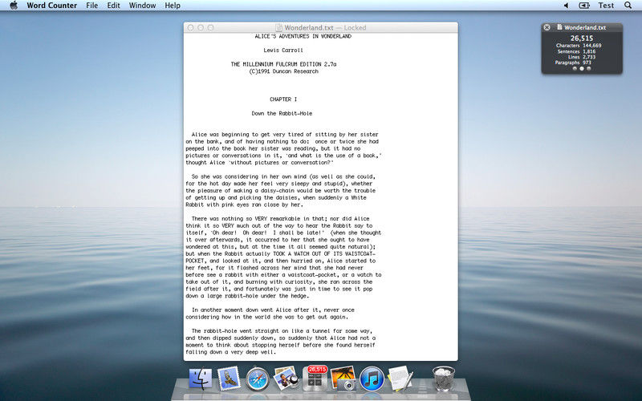Zoom the Wonderland.txt document window
Screen dimensions: 642x401
coord(210,27)
